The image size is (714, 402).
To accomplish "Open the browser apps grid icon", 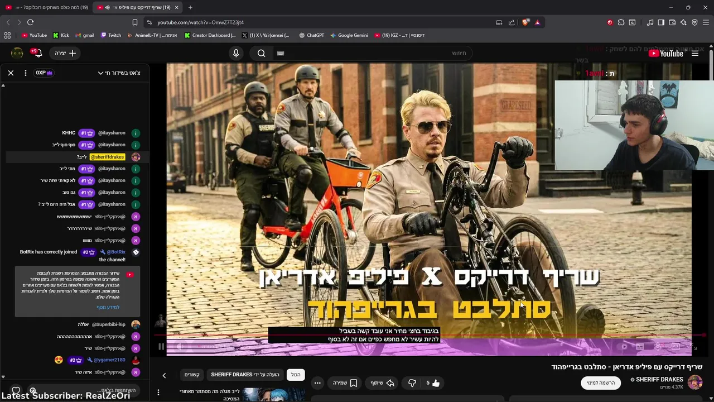I will click(x=7, y=35).
